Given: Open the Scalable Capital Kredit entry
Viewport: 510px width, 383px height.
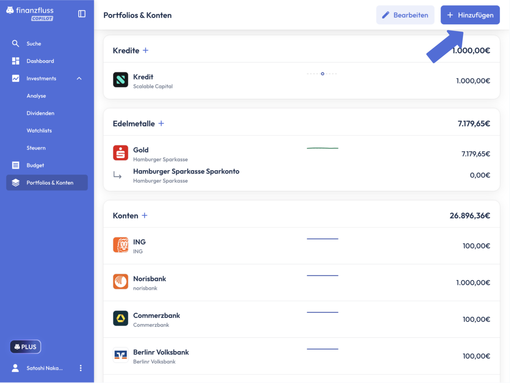Looking at the screenshot, I should click(x=301, y=81).
